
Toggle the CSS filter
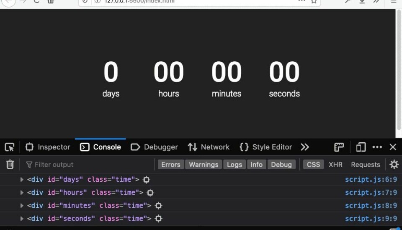[313, 165]
